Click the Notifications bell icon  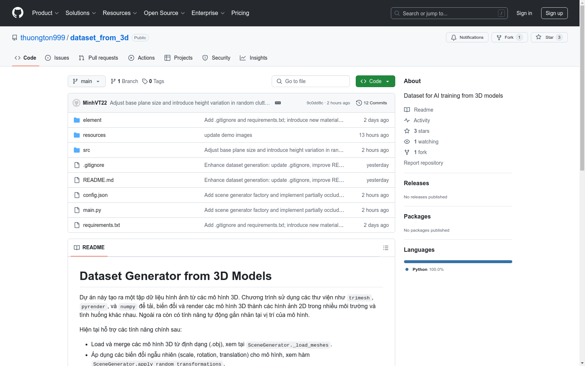coord(454,37)
